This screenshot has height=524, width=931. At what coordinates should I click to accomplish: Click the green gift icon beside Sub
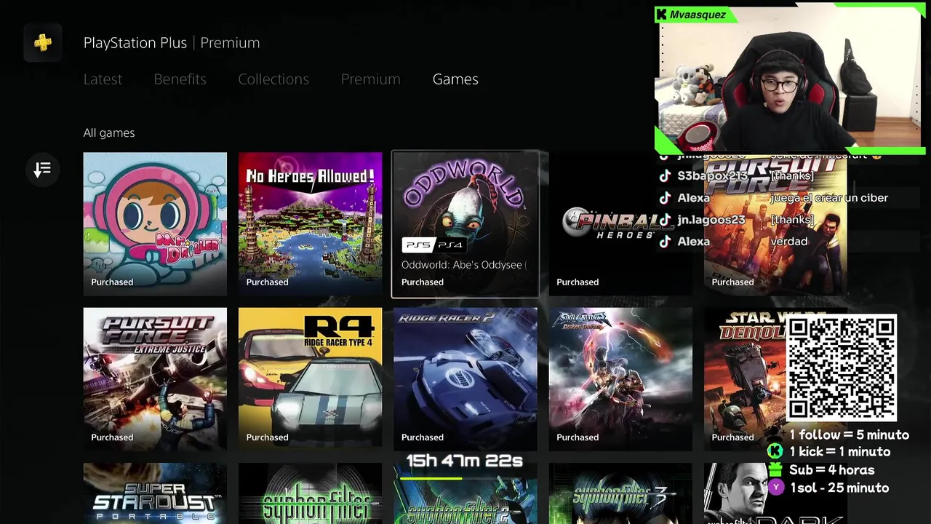[775, 470]
